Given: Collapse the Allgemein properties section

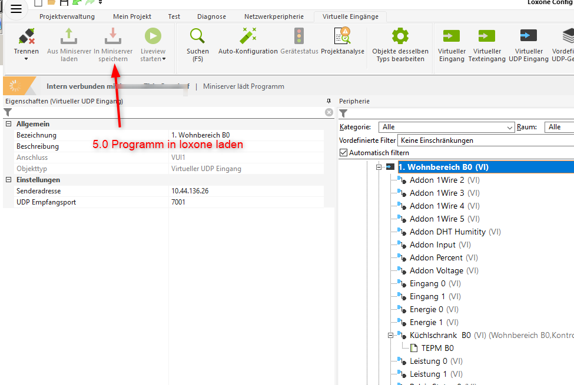Looking at the screenshot, I should pyautogui.click(x=8, y=124).
